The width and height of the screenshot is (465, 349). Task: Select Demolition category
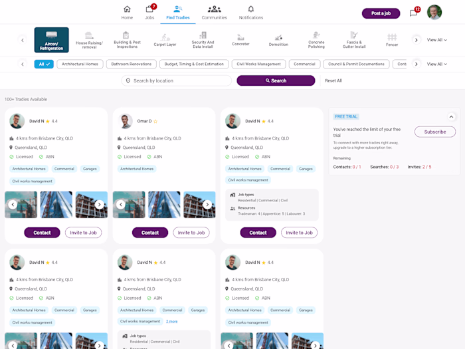278,40
